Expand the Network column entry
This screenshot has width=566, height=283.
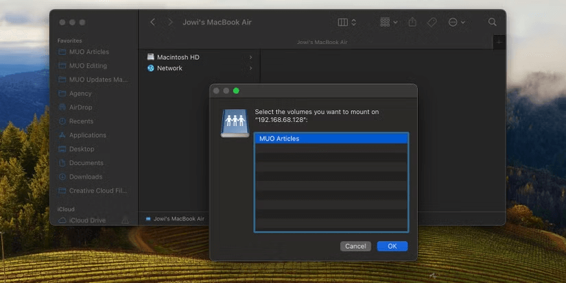169,68
